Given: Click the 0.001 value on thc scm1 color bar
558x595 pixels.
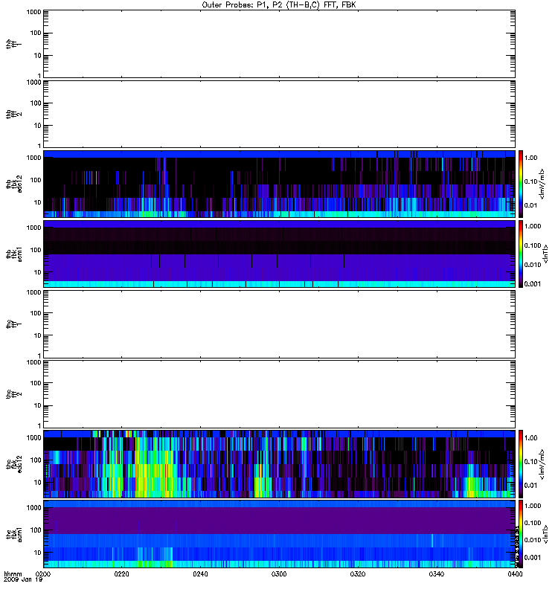Looking at the screenshot, I should pos(533,557).
